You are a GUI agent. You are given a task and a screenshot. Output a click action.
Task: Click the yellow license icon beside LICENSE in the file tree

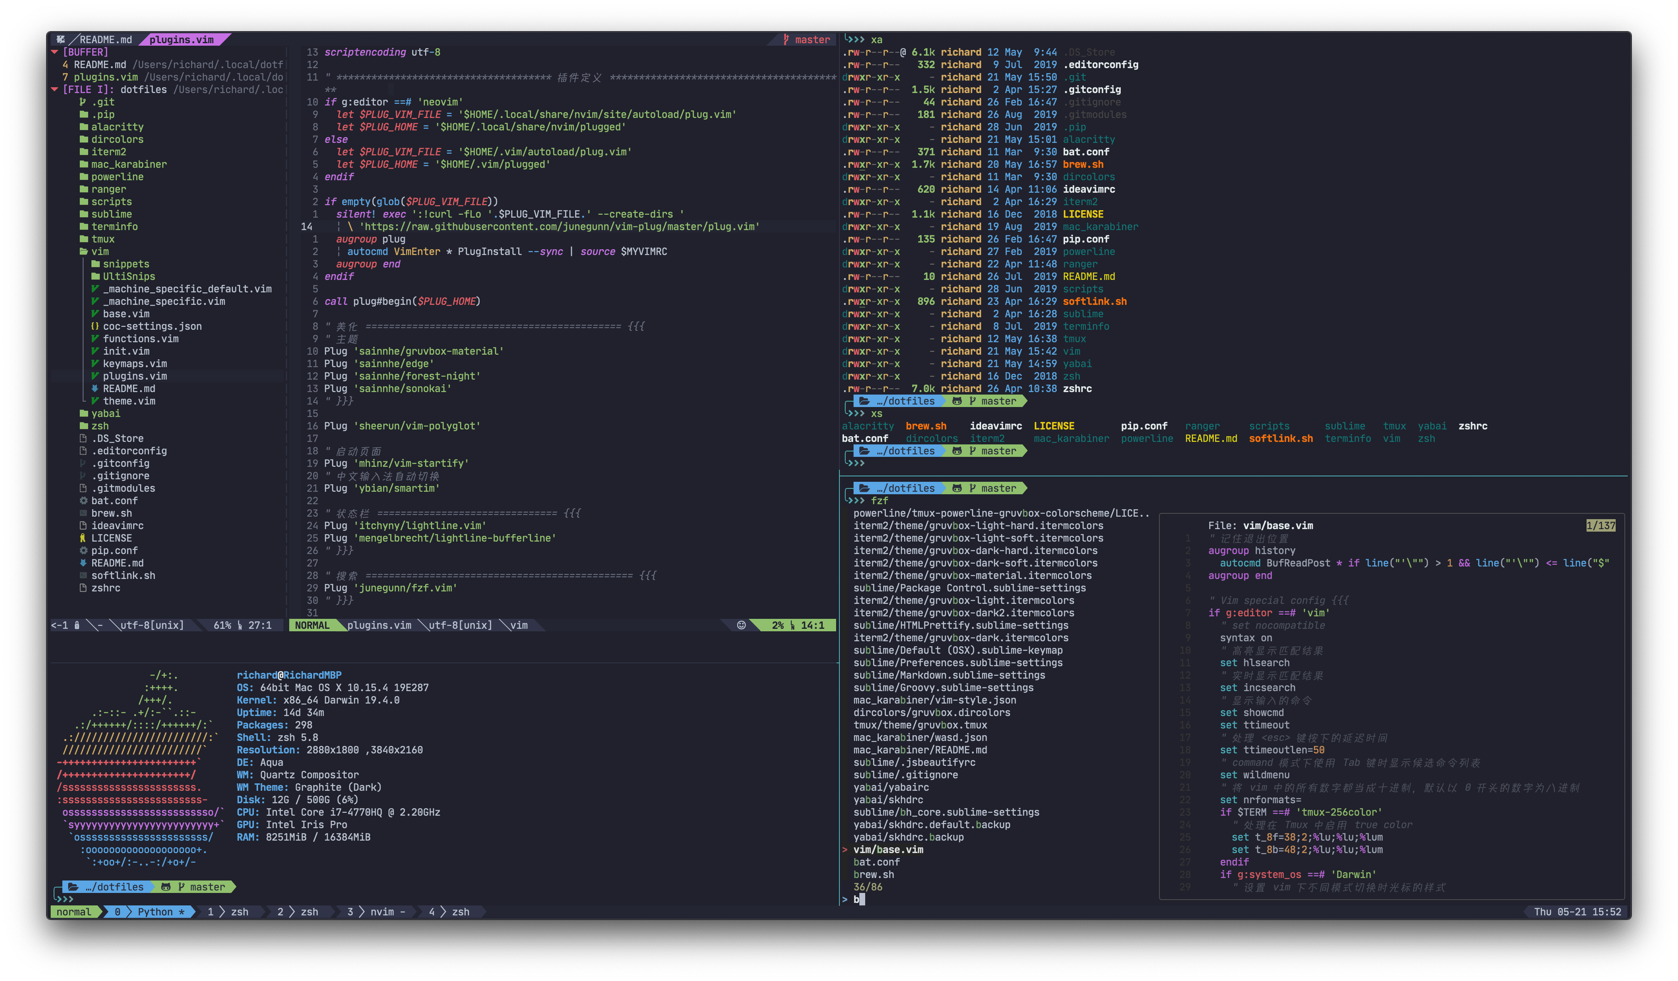coord(83,538)
